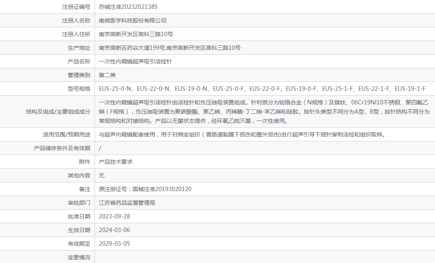
Task: Click the 审批部门 label
Action: (79, 203)
